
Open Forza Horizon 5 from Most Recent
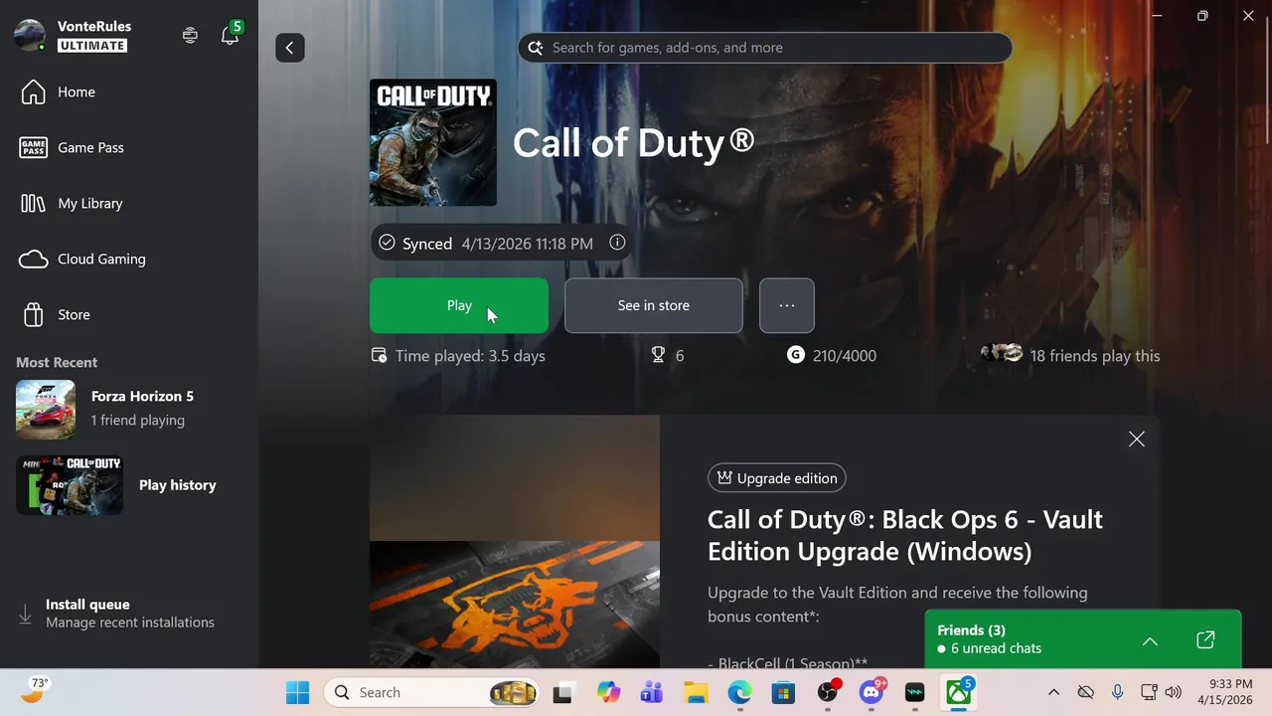click(129, 408)
